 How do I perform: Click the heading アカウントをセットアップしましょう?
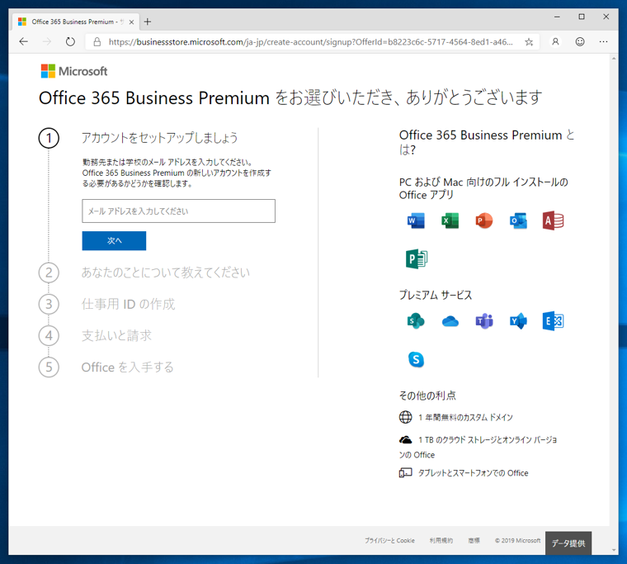pyautogui.click(x=159, y=138)
